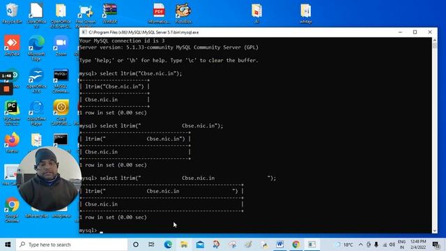Open the Free Screen Recorder shortcut
446x251 pixels.
pyautogui.click(x=85, y=15)
